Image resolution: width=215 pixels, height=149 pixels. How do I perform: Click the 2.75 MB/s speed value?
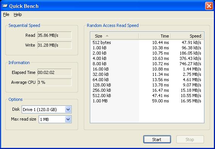(192, 74)
